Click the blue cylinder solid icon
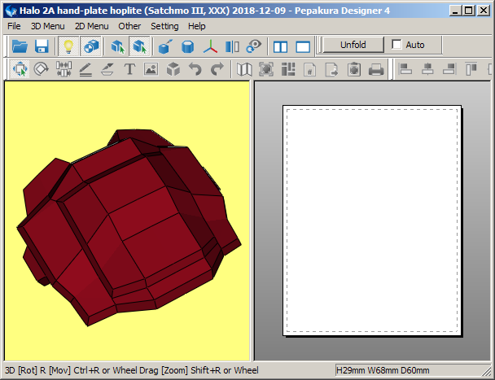The width and height of the screenshot is (495, 380). click(x=188, y=46)
